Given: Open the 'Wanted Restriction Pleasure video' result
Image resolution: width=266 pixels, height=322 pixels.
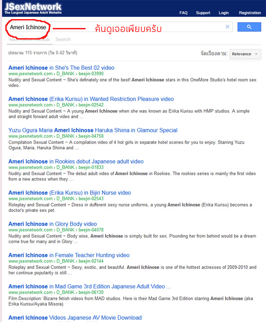Looking at the screenshot, I should pyautogui.click(x=91, y=99).
